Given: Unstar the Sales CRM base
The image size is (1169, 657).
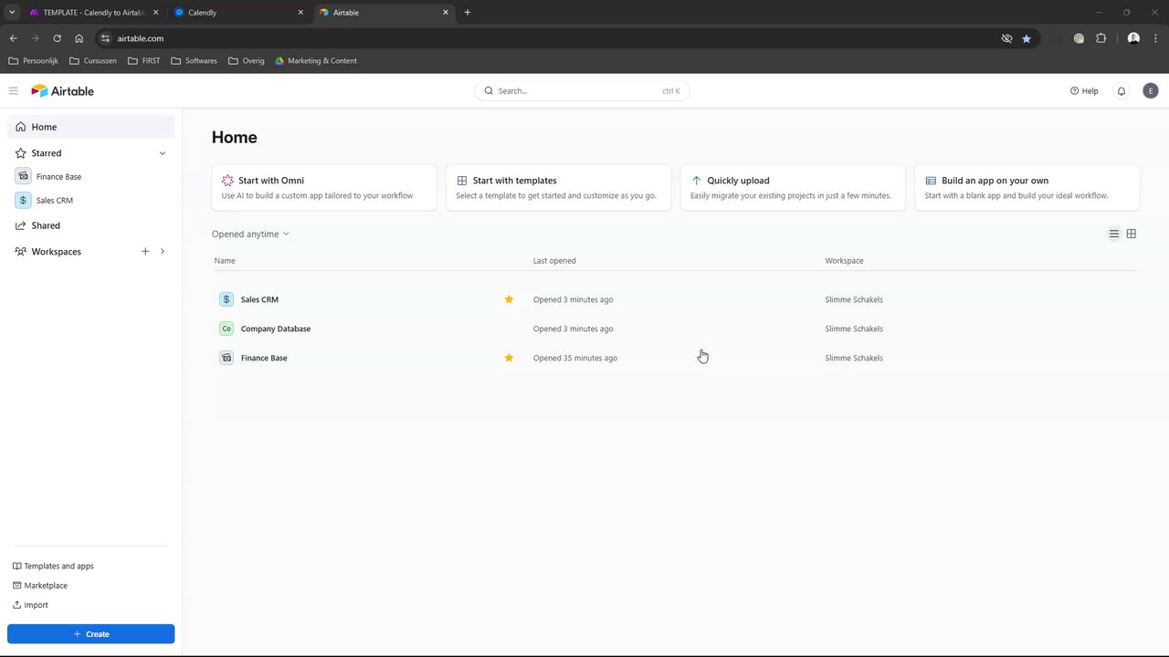Looking at the screenshot, I should coord(509,299).
